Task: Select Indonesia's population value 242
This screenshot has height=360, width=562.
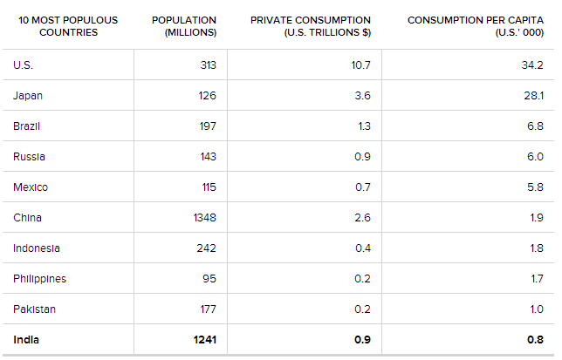Action: pyautogui.click(x=207, y=248)
